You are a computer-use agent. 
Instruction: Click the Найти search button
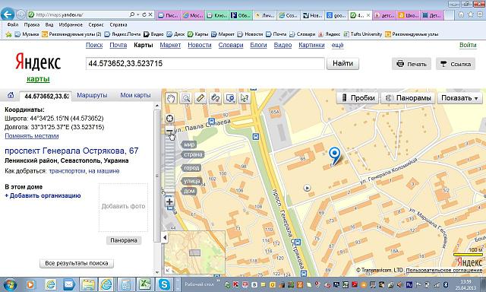coord(342,64)
